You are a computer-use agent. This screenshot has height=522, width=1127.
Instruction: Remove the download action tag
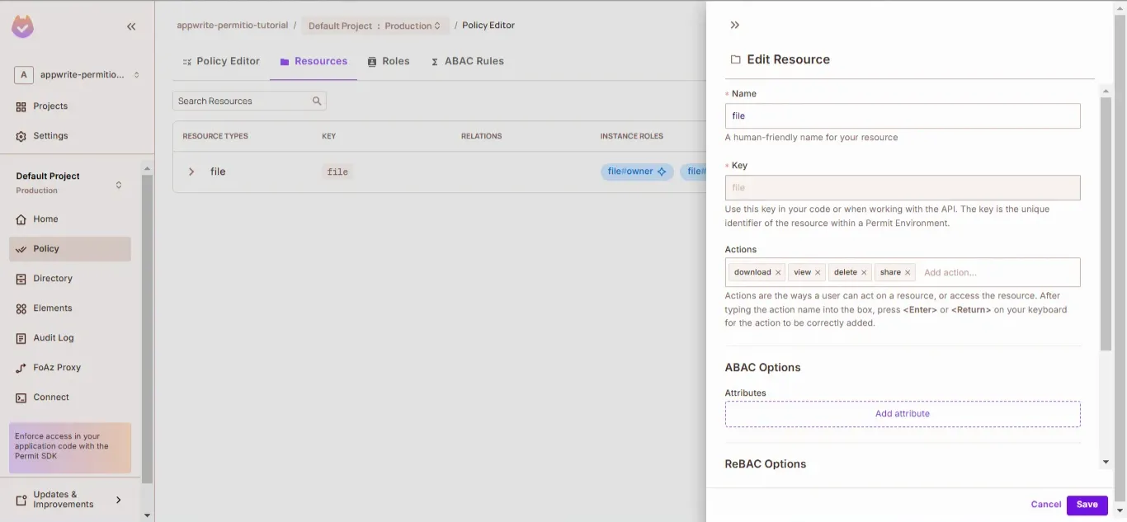click(x=778, y=272)
